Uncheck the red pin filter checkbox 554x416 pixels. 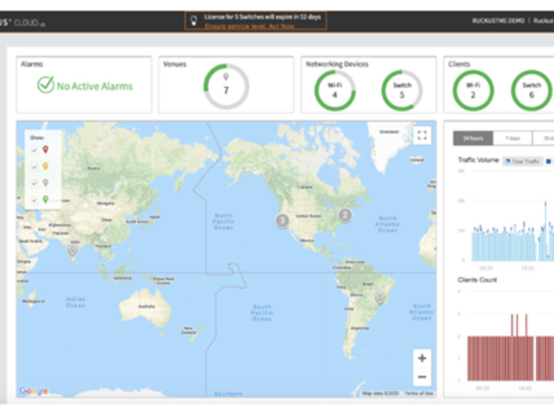point(34,150)
